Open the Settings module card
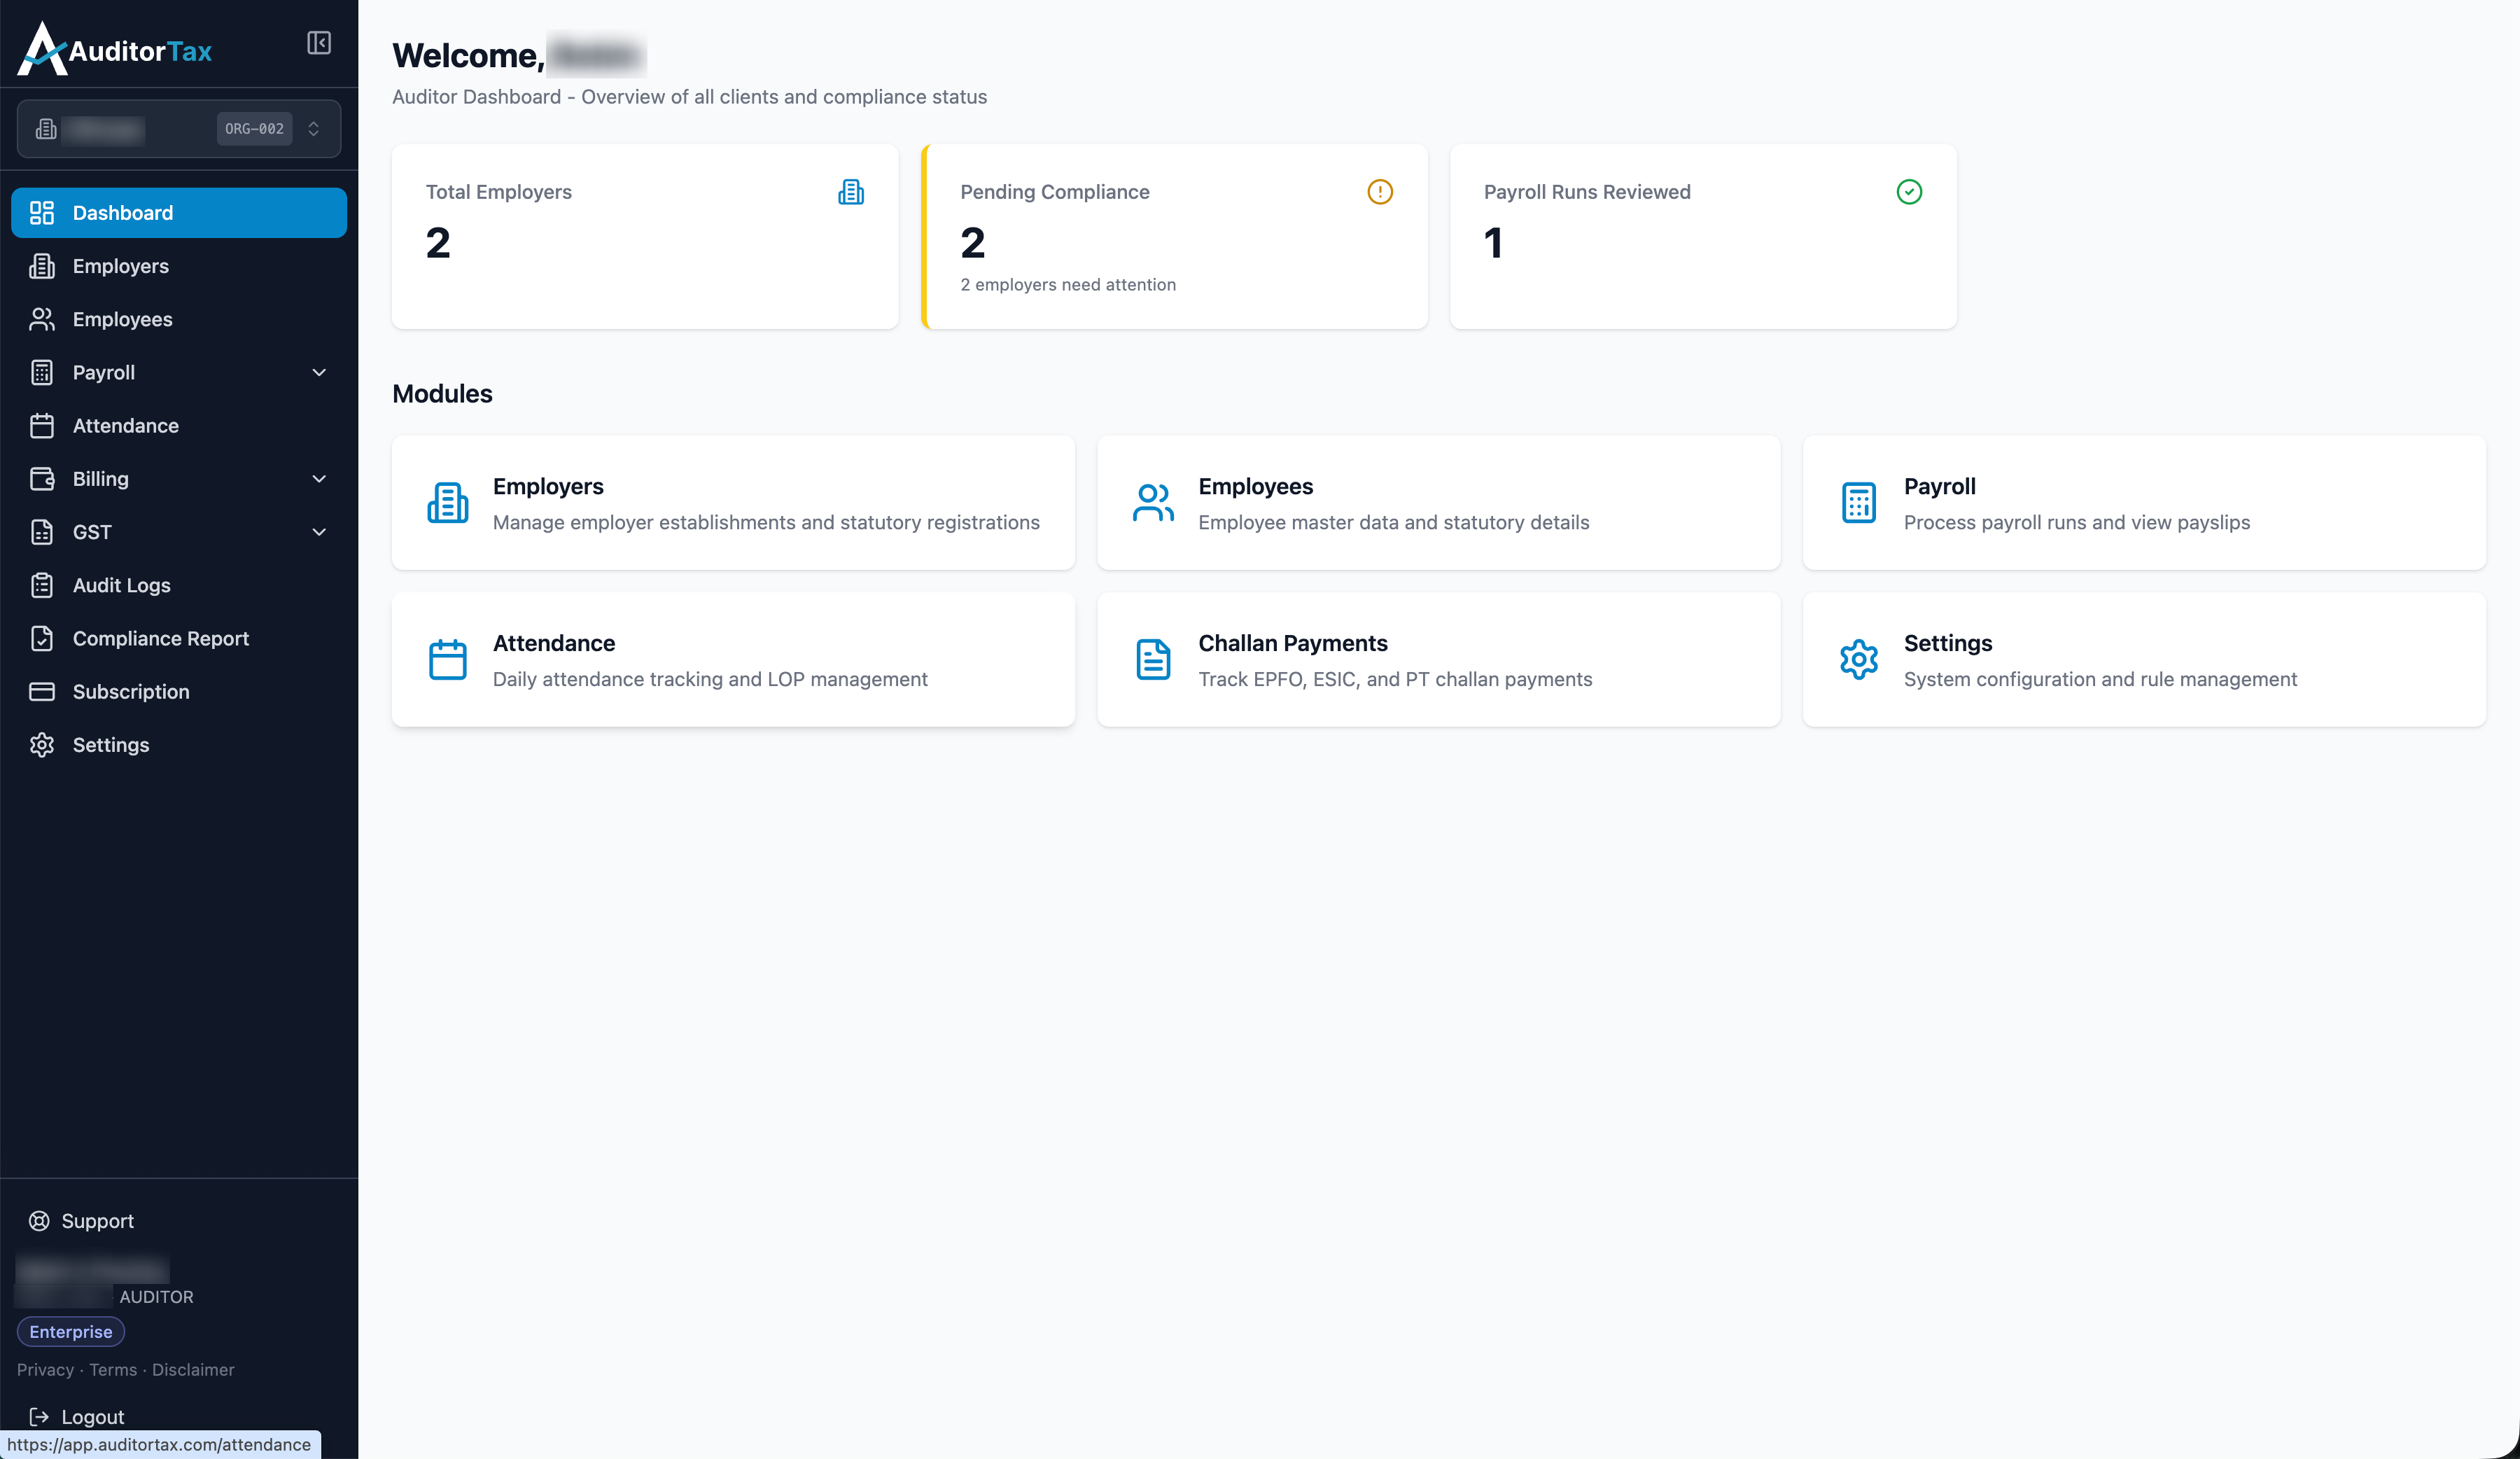 2144,659
